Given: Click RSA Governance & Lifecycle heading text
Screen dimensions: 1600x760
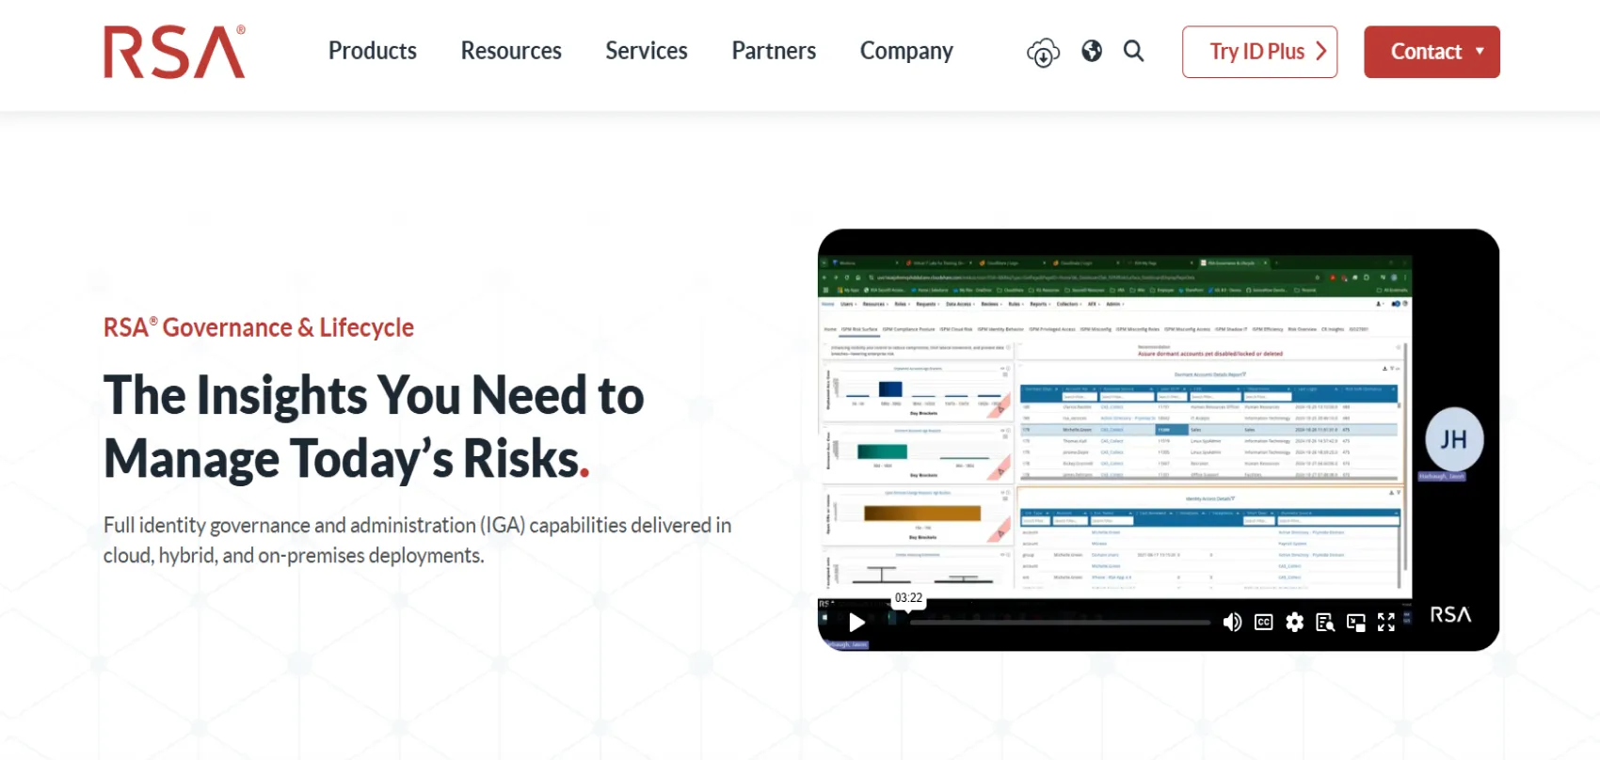Looking at the screenshot, I should (259, 327).
